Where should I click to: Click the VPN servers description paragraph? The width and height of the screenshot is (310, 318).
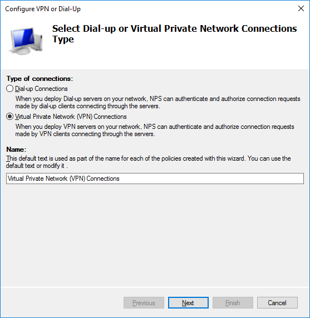[x=155, y=130]
